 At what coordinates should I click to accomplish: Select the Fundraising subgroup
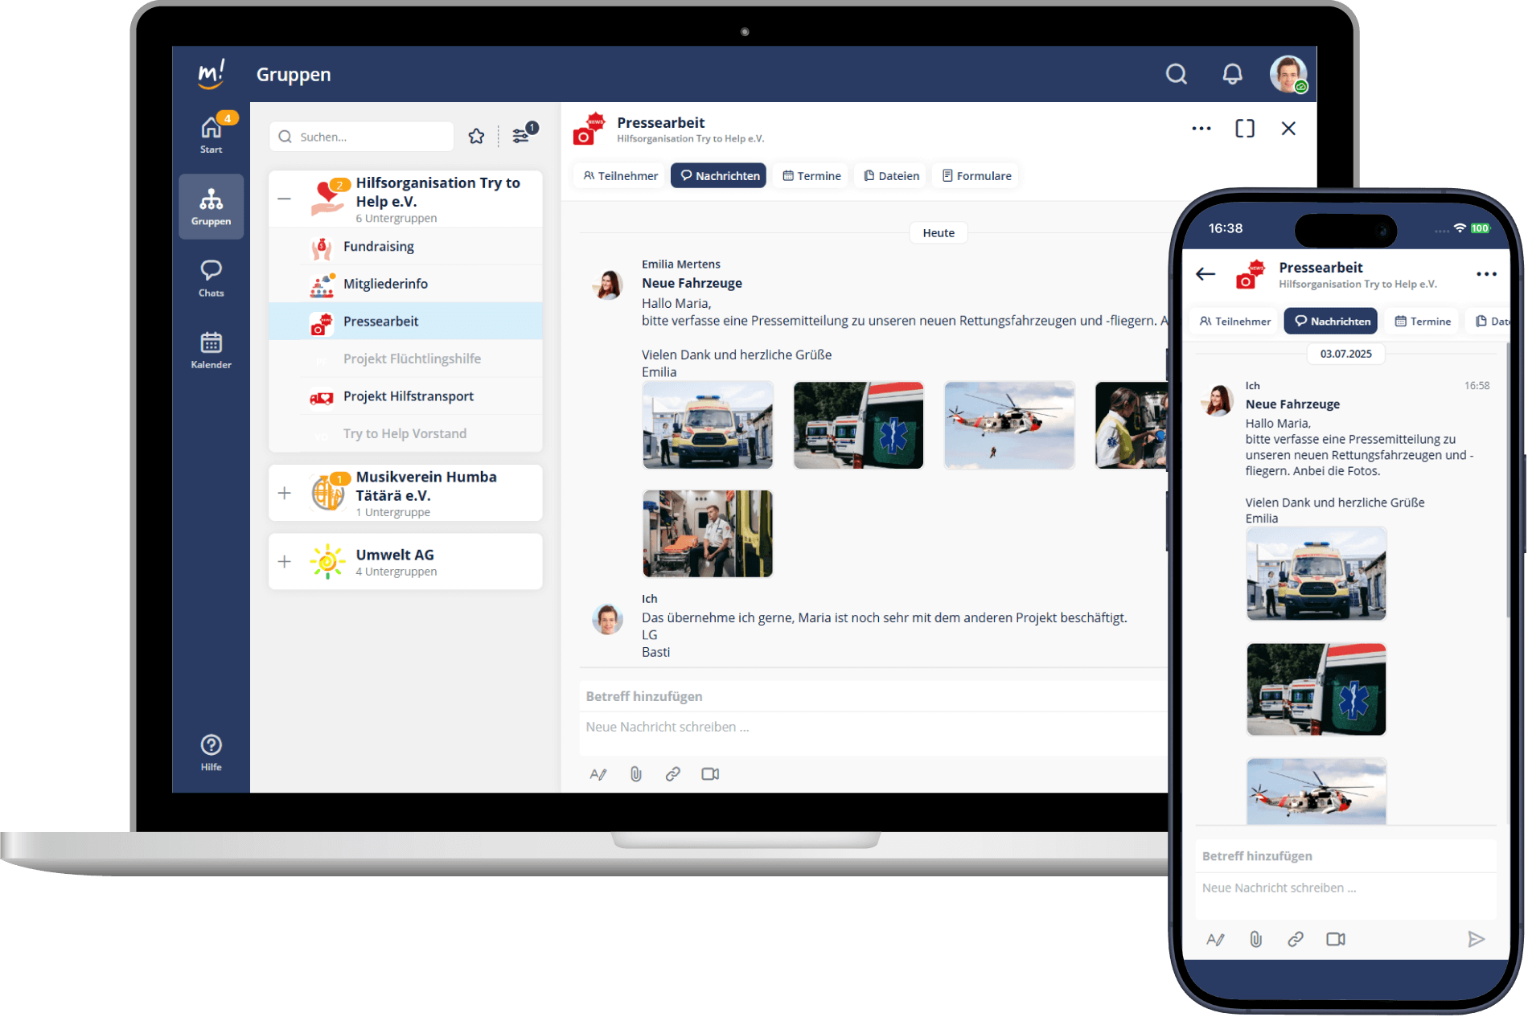click(405, 246)
